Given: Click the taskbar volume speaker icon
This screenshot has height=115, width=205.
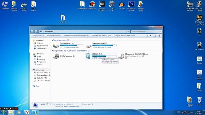Looking at the screenshot, I should pyautogui.click(x=192, y=112).
